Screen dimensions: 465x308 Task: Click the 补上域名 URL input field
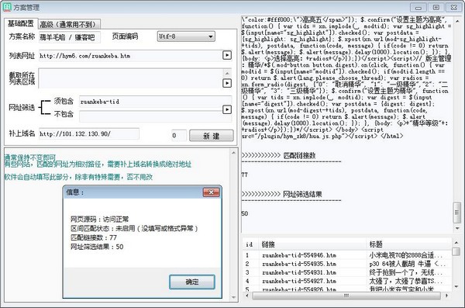point(89,133)
